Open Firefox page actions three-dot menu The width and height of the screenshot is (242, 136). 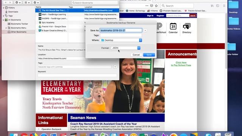coord(147,6)
